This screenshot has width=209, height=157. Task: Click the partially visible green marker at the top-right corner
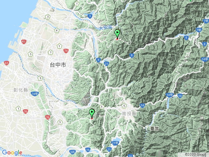[x=191, y=1]
